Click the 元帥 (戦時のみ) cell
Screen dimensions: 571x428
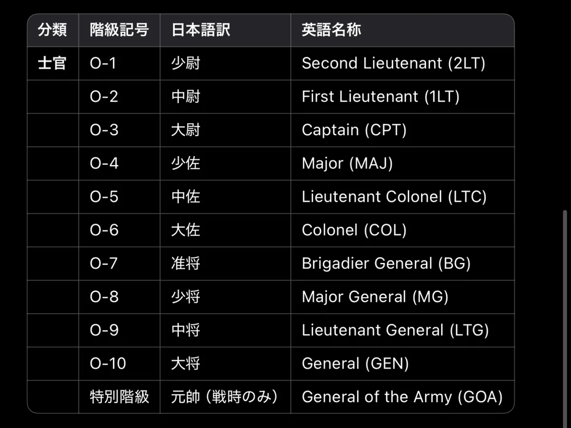click(x=226, y=397)
